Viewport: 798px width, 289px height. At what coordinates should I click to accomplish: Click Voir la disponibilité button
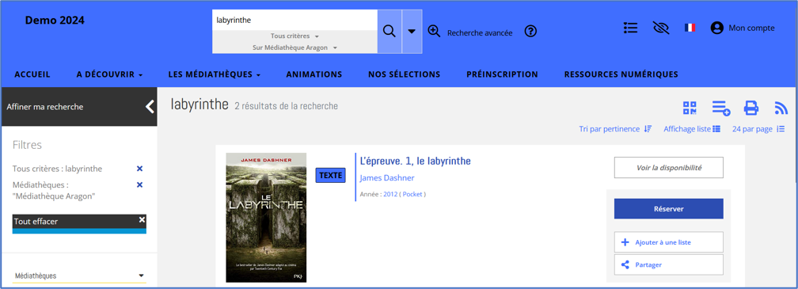point(669,168)
